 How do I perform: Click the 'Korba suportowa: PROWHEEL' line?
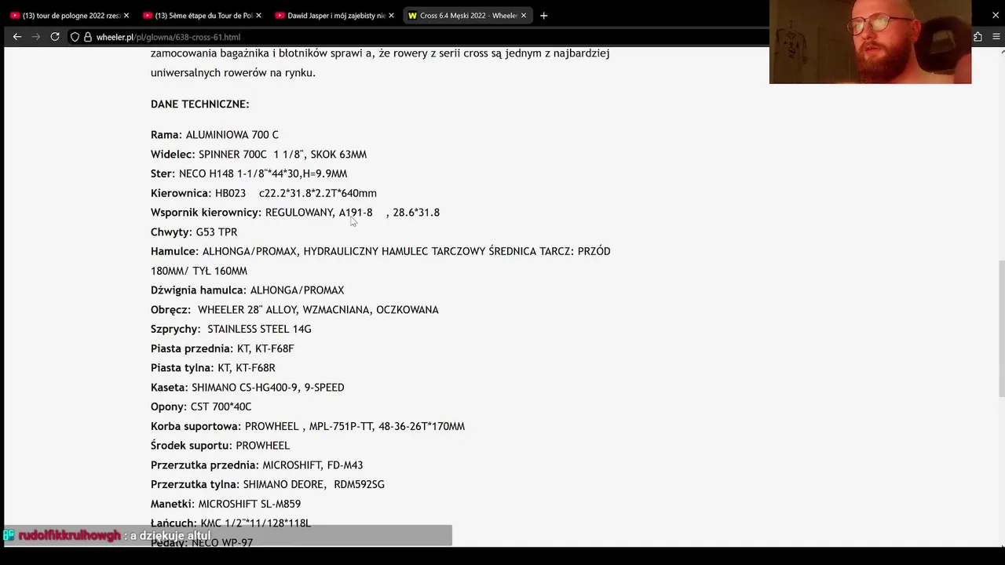tap(308, 426)
